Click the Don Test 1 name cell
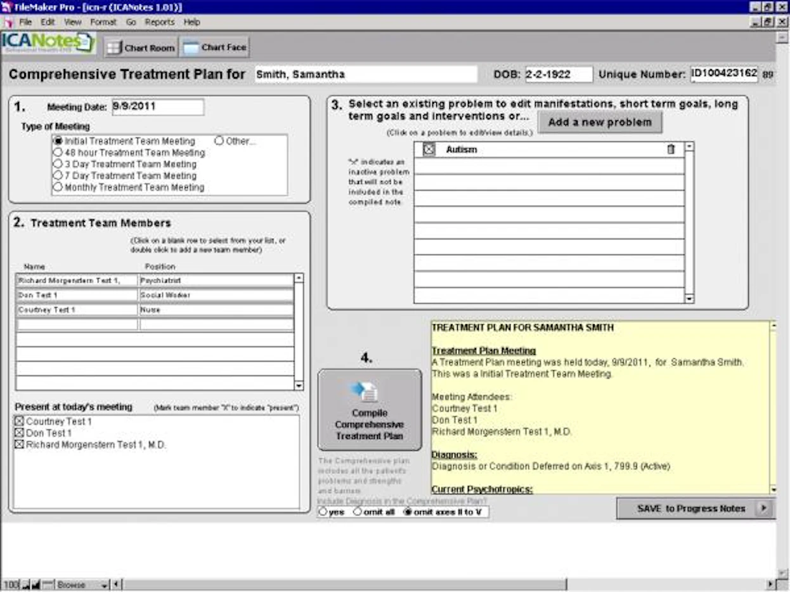The height and width of the screenshot is (592, 790). (x=77, y=295)
